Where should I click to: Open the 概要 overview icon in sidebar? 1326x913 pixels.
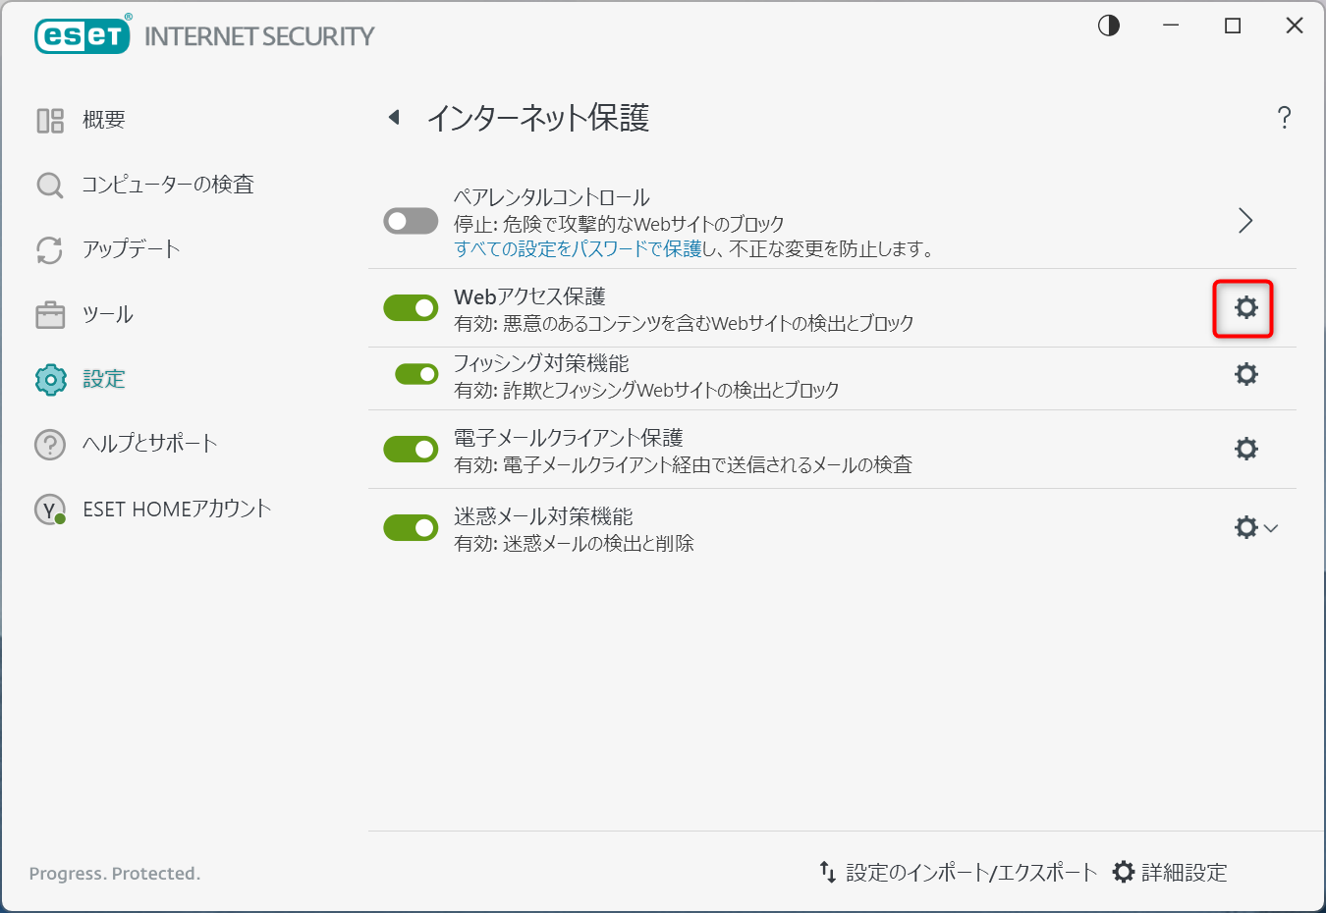pos(50,120)
